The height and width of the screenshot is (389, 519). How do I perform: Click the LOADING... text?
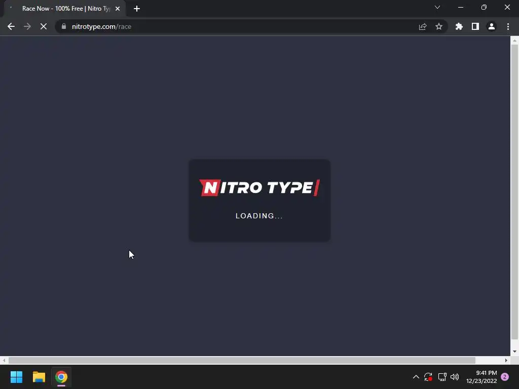(259, 216)
